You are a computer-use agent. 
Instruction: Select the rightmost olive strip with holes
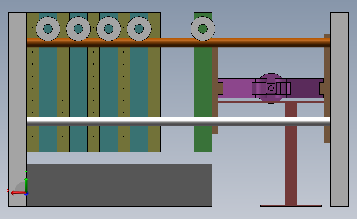[154, 82]
